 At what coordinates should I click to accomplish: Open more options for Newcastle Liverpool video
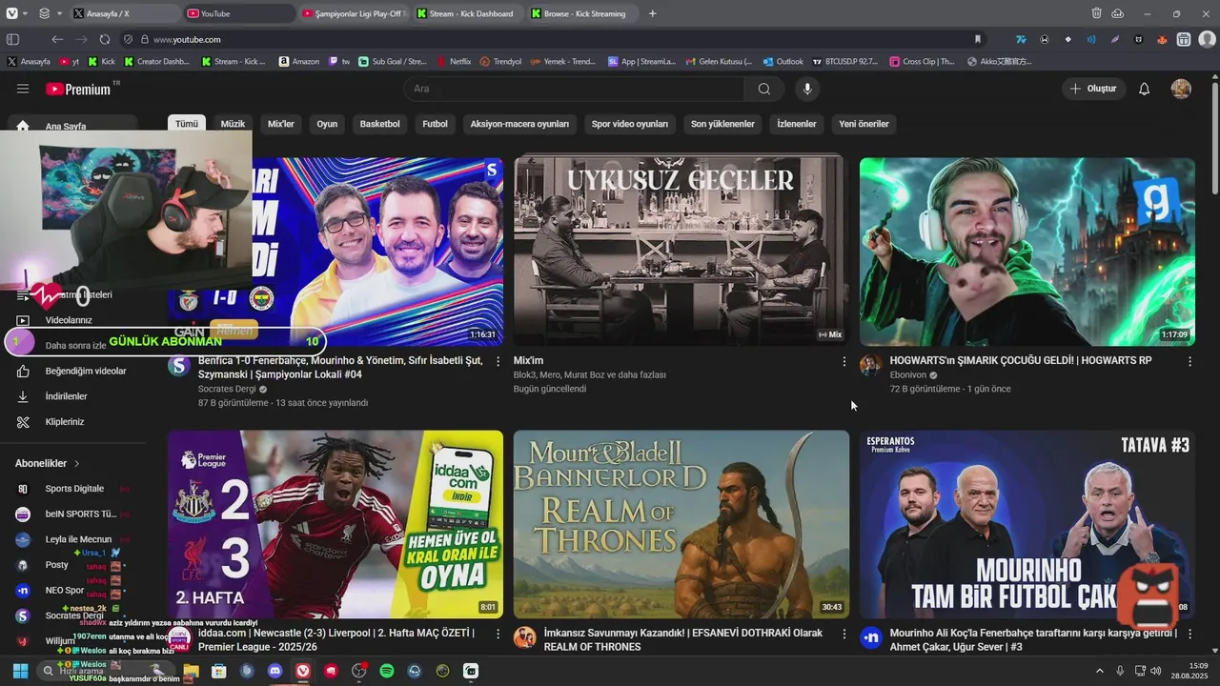[x=498, y=634]
